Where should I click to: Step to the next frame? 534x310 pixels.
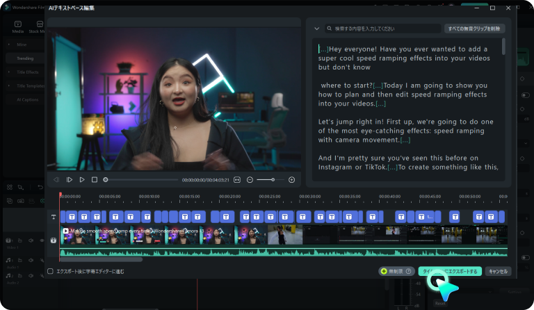70,179
